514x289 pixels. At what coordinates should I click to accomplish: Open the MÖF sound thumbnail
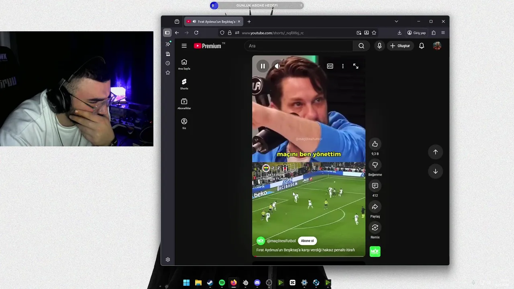pyautogui.click(x=375, y=252)
